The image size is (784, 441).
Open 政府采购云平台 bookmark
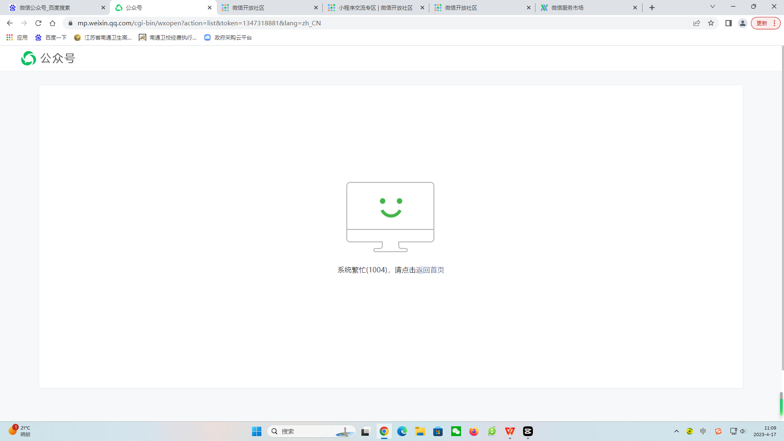[228, 38]
